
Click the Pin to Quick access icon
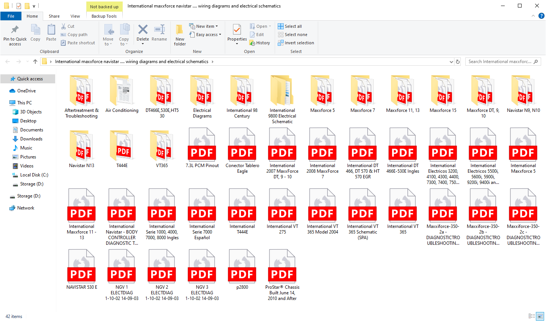[15, 30]
